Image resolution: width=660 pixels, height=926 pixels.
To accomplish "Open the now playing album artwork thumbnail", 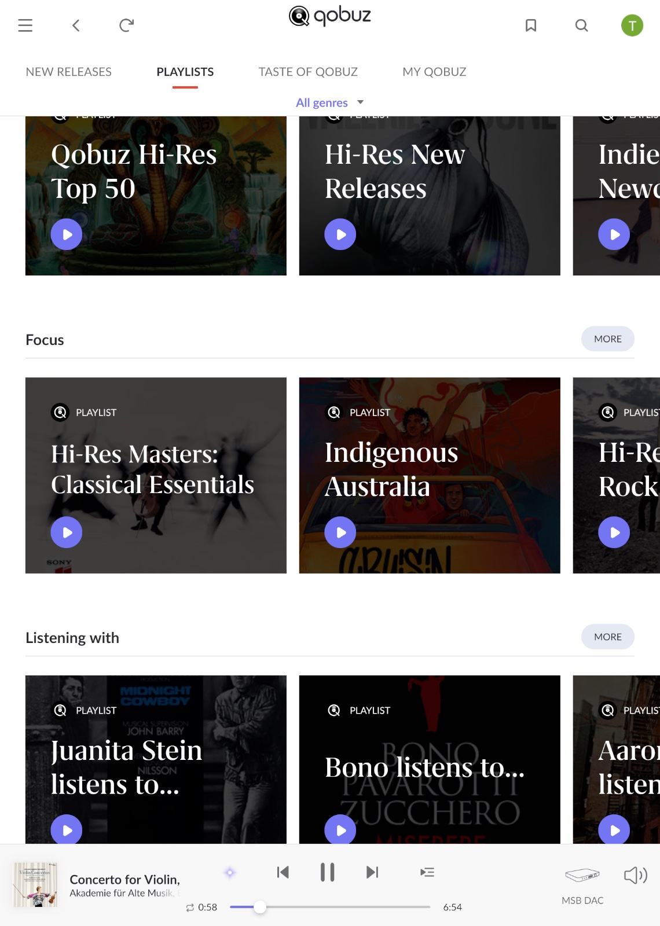I will (x=35, y=884).
